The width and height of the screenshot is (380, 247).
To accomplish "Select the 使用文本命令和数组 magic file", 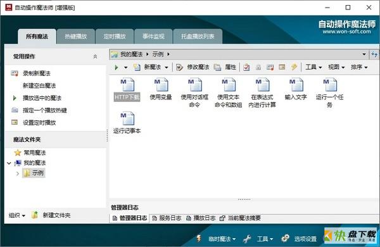I will (228, 93).
